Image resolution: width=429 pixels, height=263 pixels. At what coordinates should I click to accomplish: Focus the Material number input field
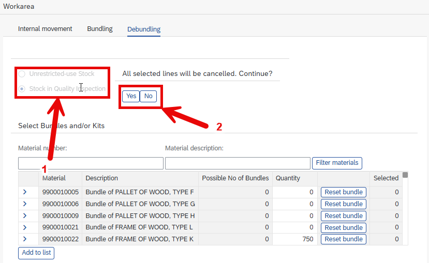91,163
